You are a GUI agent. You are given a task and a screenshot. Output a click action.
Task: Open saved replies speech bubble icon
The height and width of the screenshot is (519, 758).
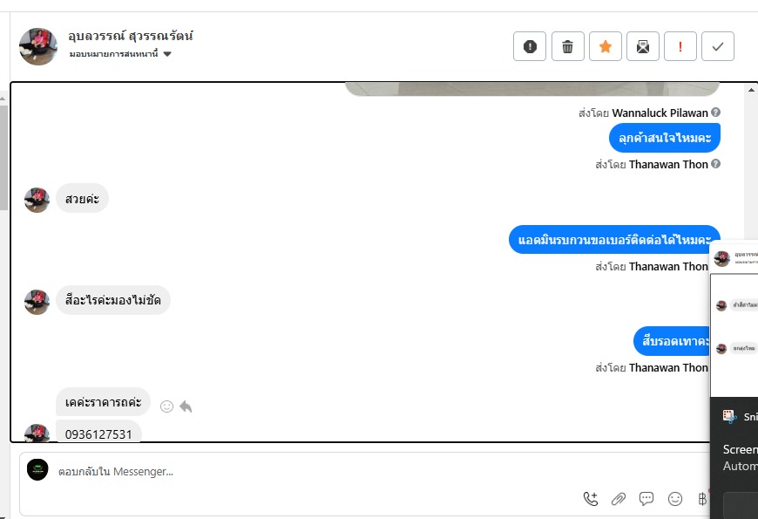tap(646, 499)
